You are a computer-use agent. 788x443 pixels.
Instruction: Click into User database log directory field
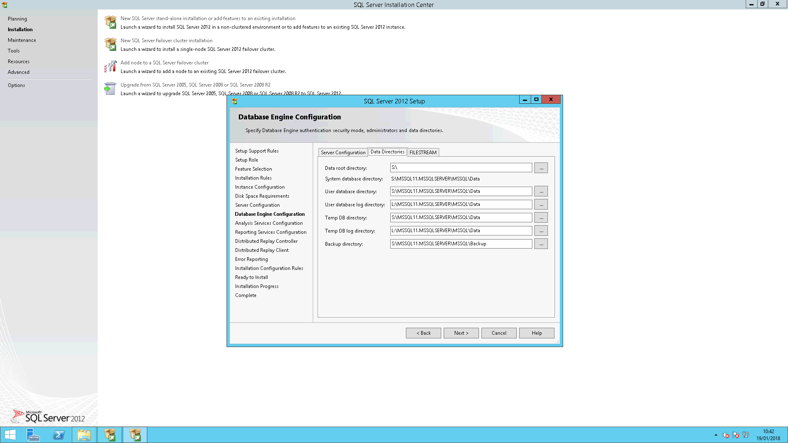[461, 204]
